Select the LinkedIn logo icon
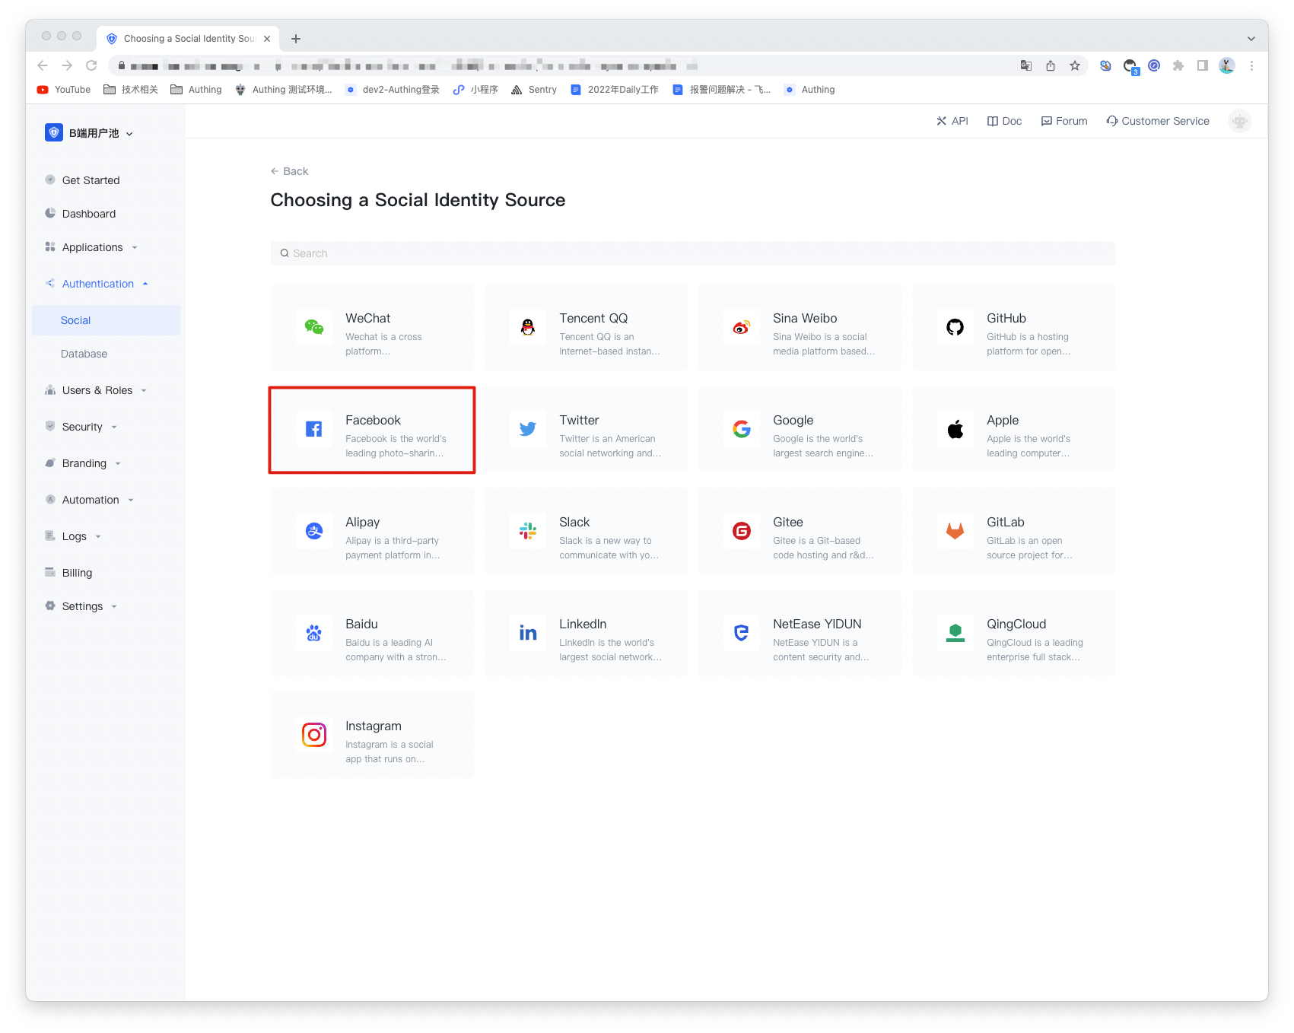The width and height of the screenshot is (1294, 1033). (527, 633)
